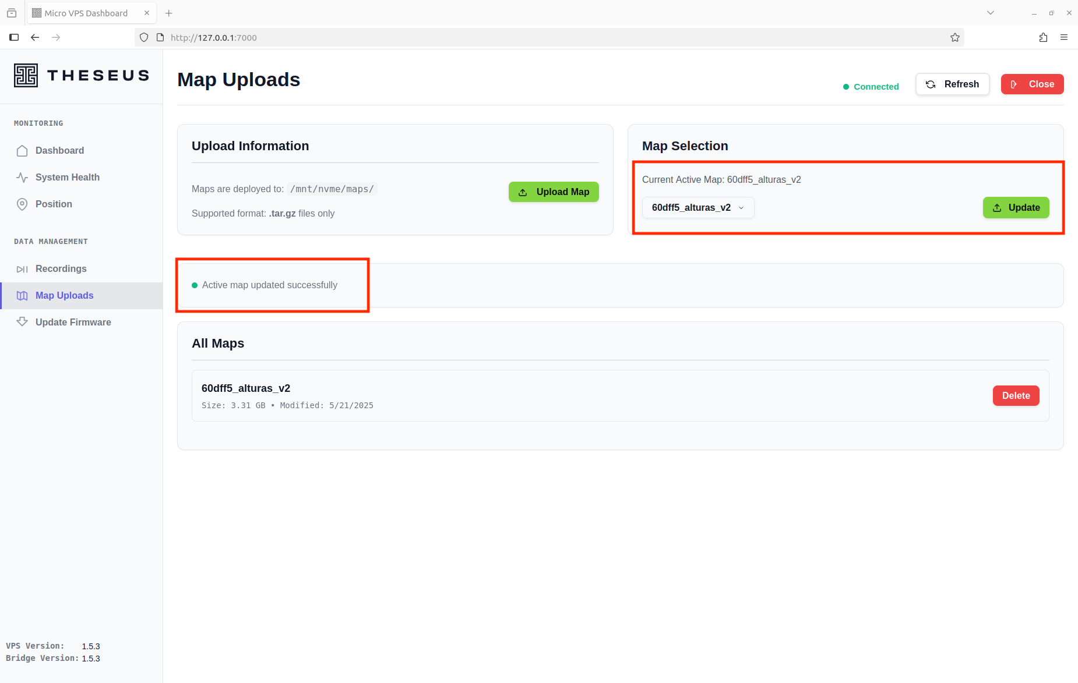Open the Firefox application menu
The image size is (1078, 683).
point(1064,38)
